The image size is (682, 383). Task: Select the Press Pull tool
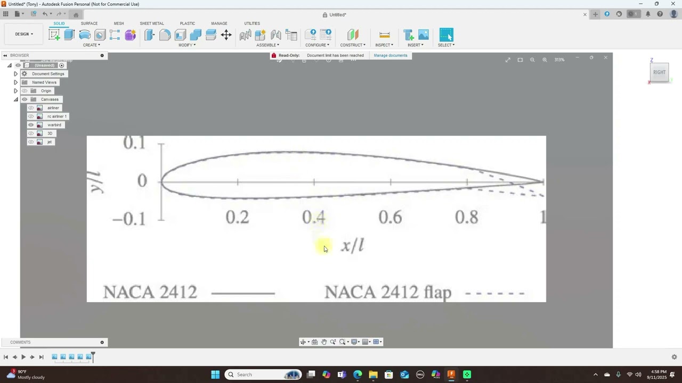[150, 35]
